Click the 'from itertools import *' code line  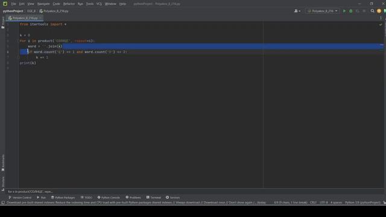point(43,24)
